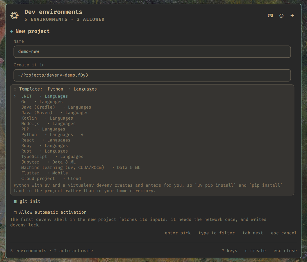Click the keyboard shortcuts icon in header
Viewport: 307px width, 262px height.
(x=270, y=15)
